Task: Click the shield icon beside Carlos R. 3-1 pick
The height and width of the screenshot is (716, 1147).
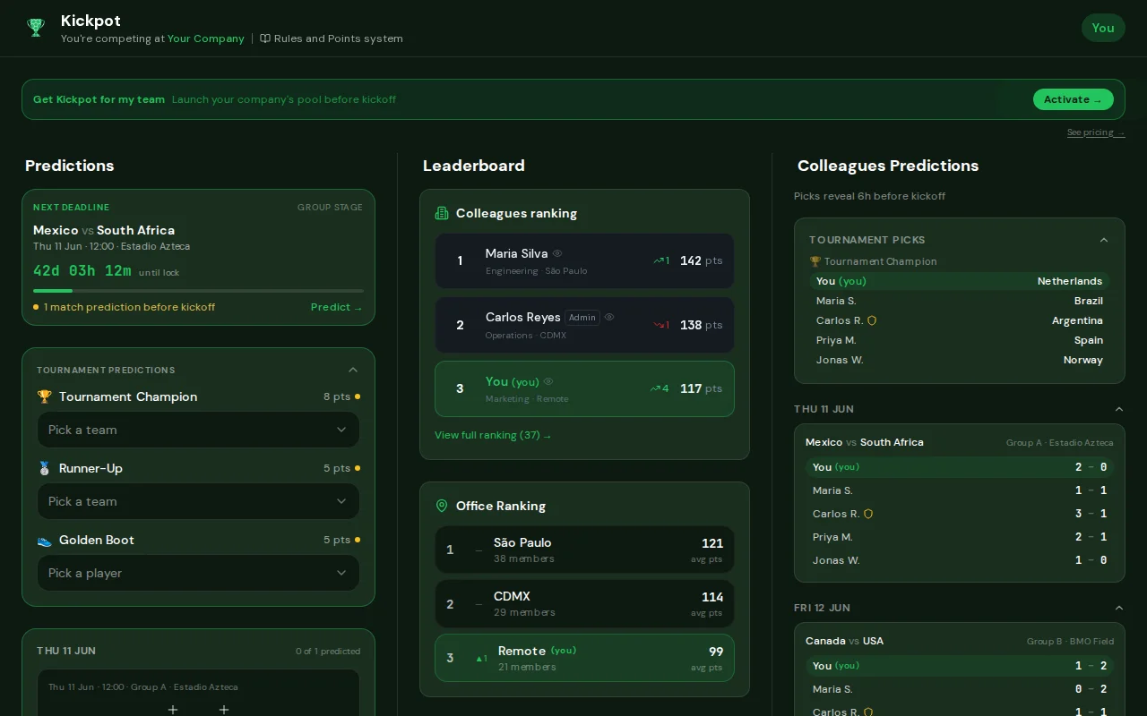Action: [868, 514]
